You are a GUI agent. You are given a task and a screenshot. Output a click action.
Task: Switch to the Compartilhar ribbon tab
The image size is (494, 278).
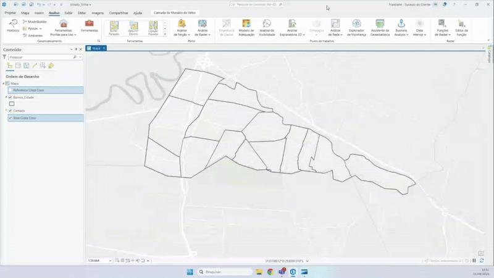click(x=119, y=12)
